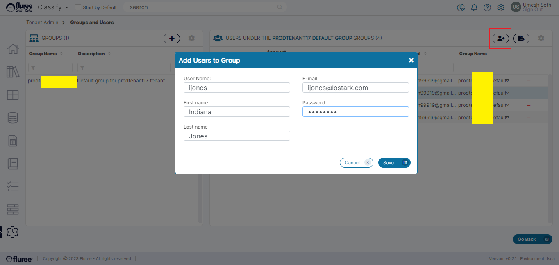Image resolution: width=559 pixels, height=265 pixels.
Task: Open the library books sidebar icon
Action: (13, 72)
